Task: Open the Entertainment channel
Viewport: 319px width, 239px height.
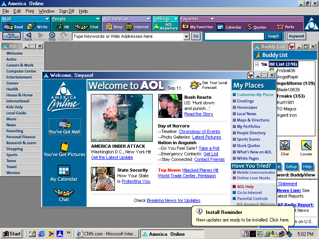Action: 19,77
